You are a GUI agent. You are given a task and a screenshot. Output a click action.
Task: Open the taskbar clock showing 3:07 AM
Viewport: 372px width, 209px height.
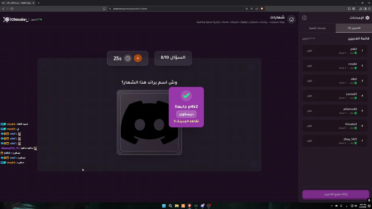coord(363,206)
